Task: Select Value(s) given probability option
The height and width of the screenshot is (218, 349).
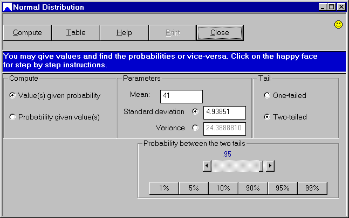Action: 13,96
